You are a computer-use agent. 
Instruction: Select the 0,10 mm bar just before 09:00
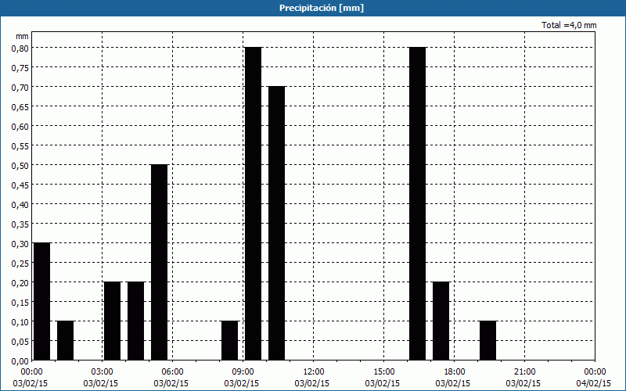(230, 341)
